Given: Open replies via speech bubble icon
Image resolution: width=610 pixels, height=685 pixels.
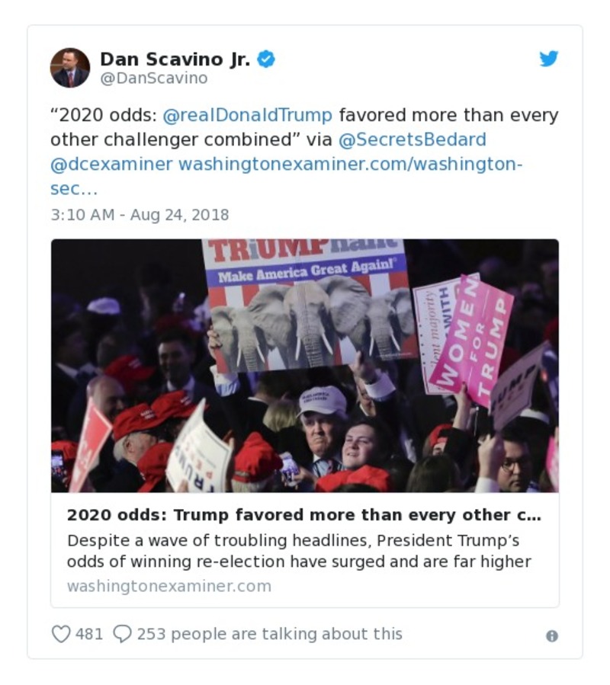Looking at the screenshot, I should [x=123, y=634].
